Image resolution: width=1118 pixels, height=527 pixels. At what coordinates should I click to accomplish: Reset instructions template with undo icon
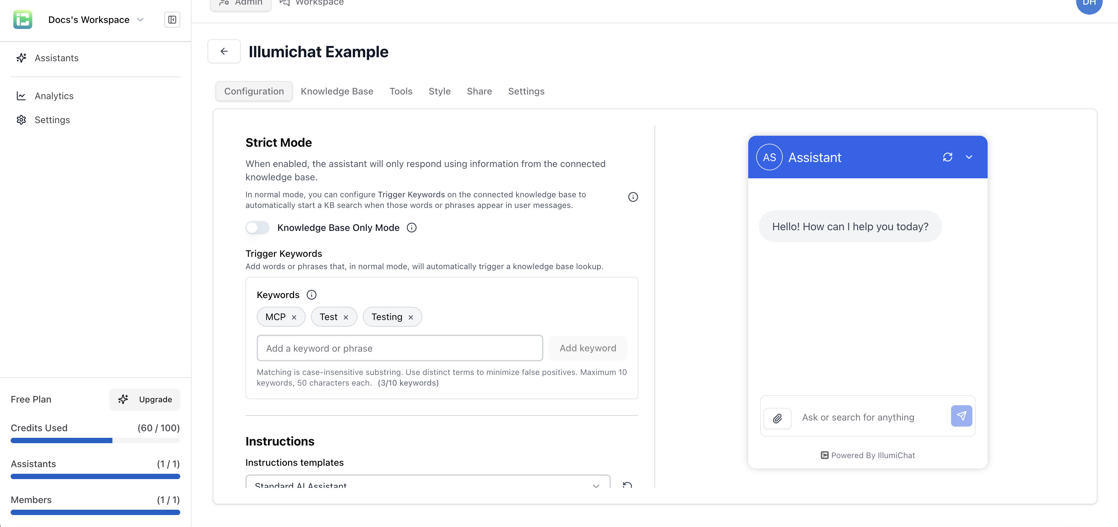(627, 484)
